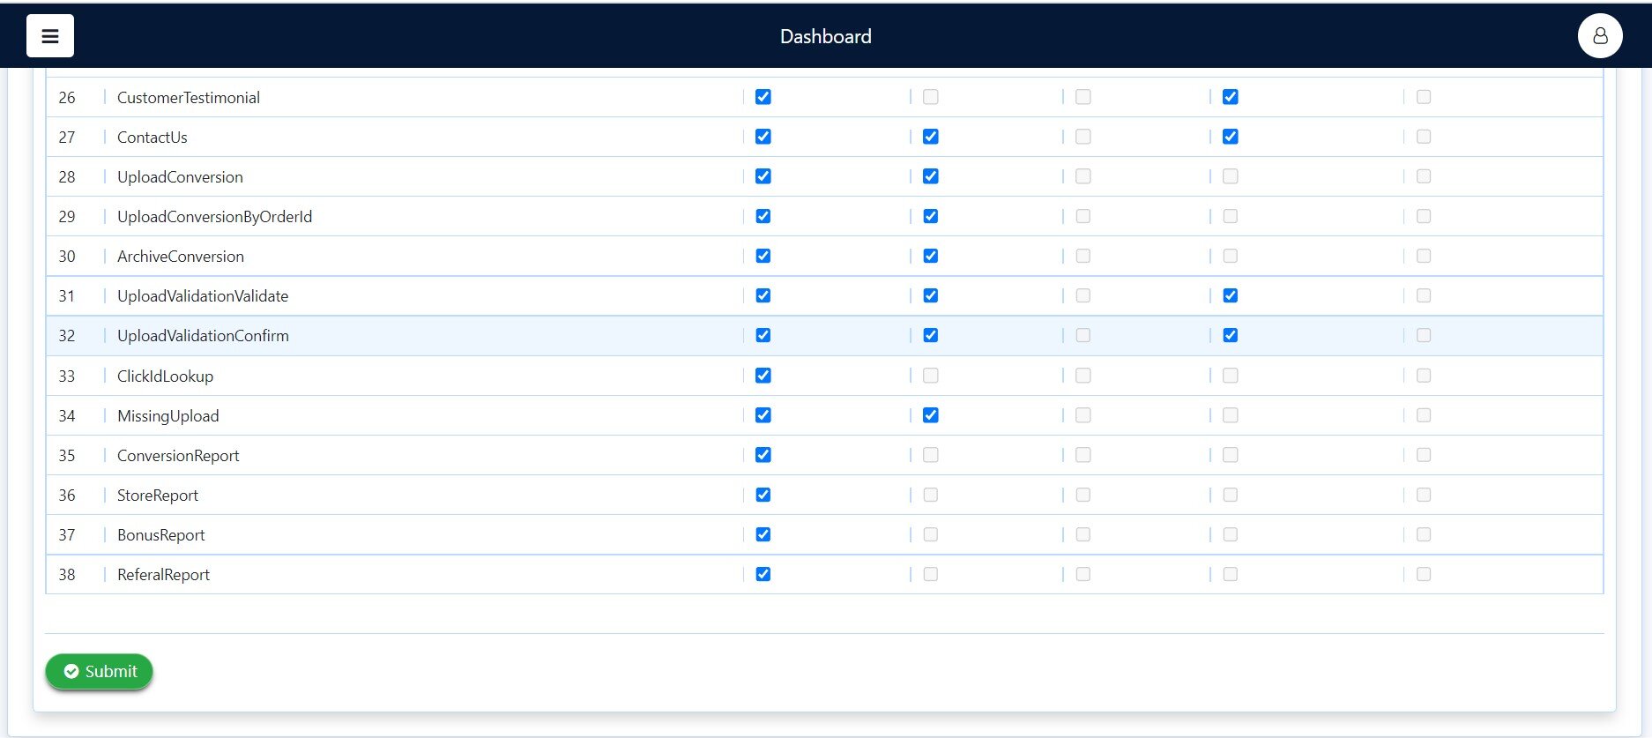Screen dimensions: 1652x738
Task: Select the ReferalReport row name
Action: click(x=163, y=575)
